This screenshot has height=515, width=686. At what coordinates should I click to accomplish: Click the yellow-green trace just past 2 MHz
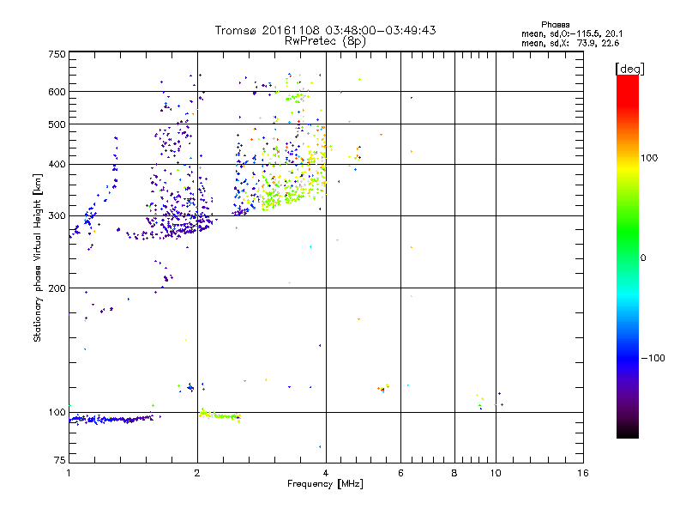click(x=220, y=415)
